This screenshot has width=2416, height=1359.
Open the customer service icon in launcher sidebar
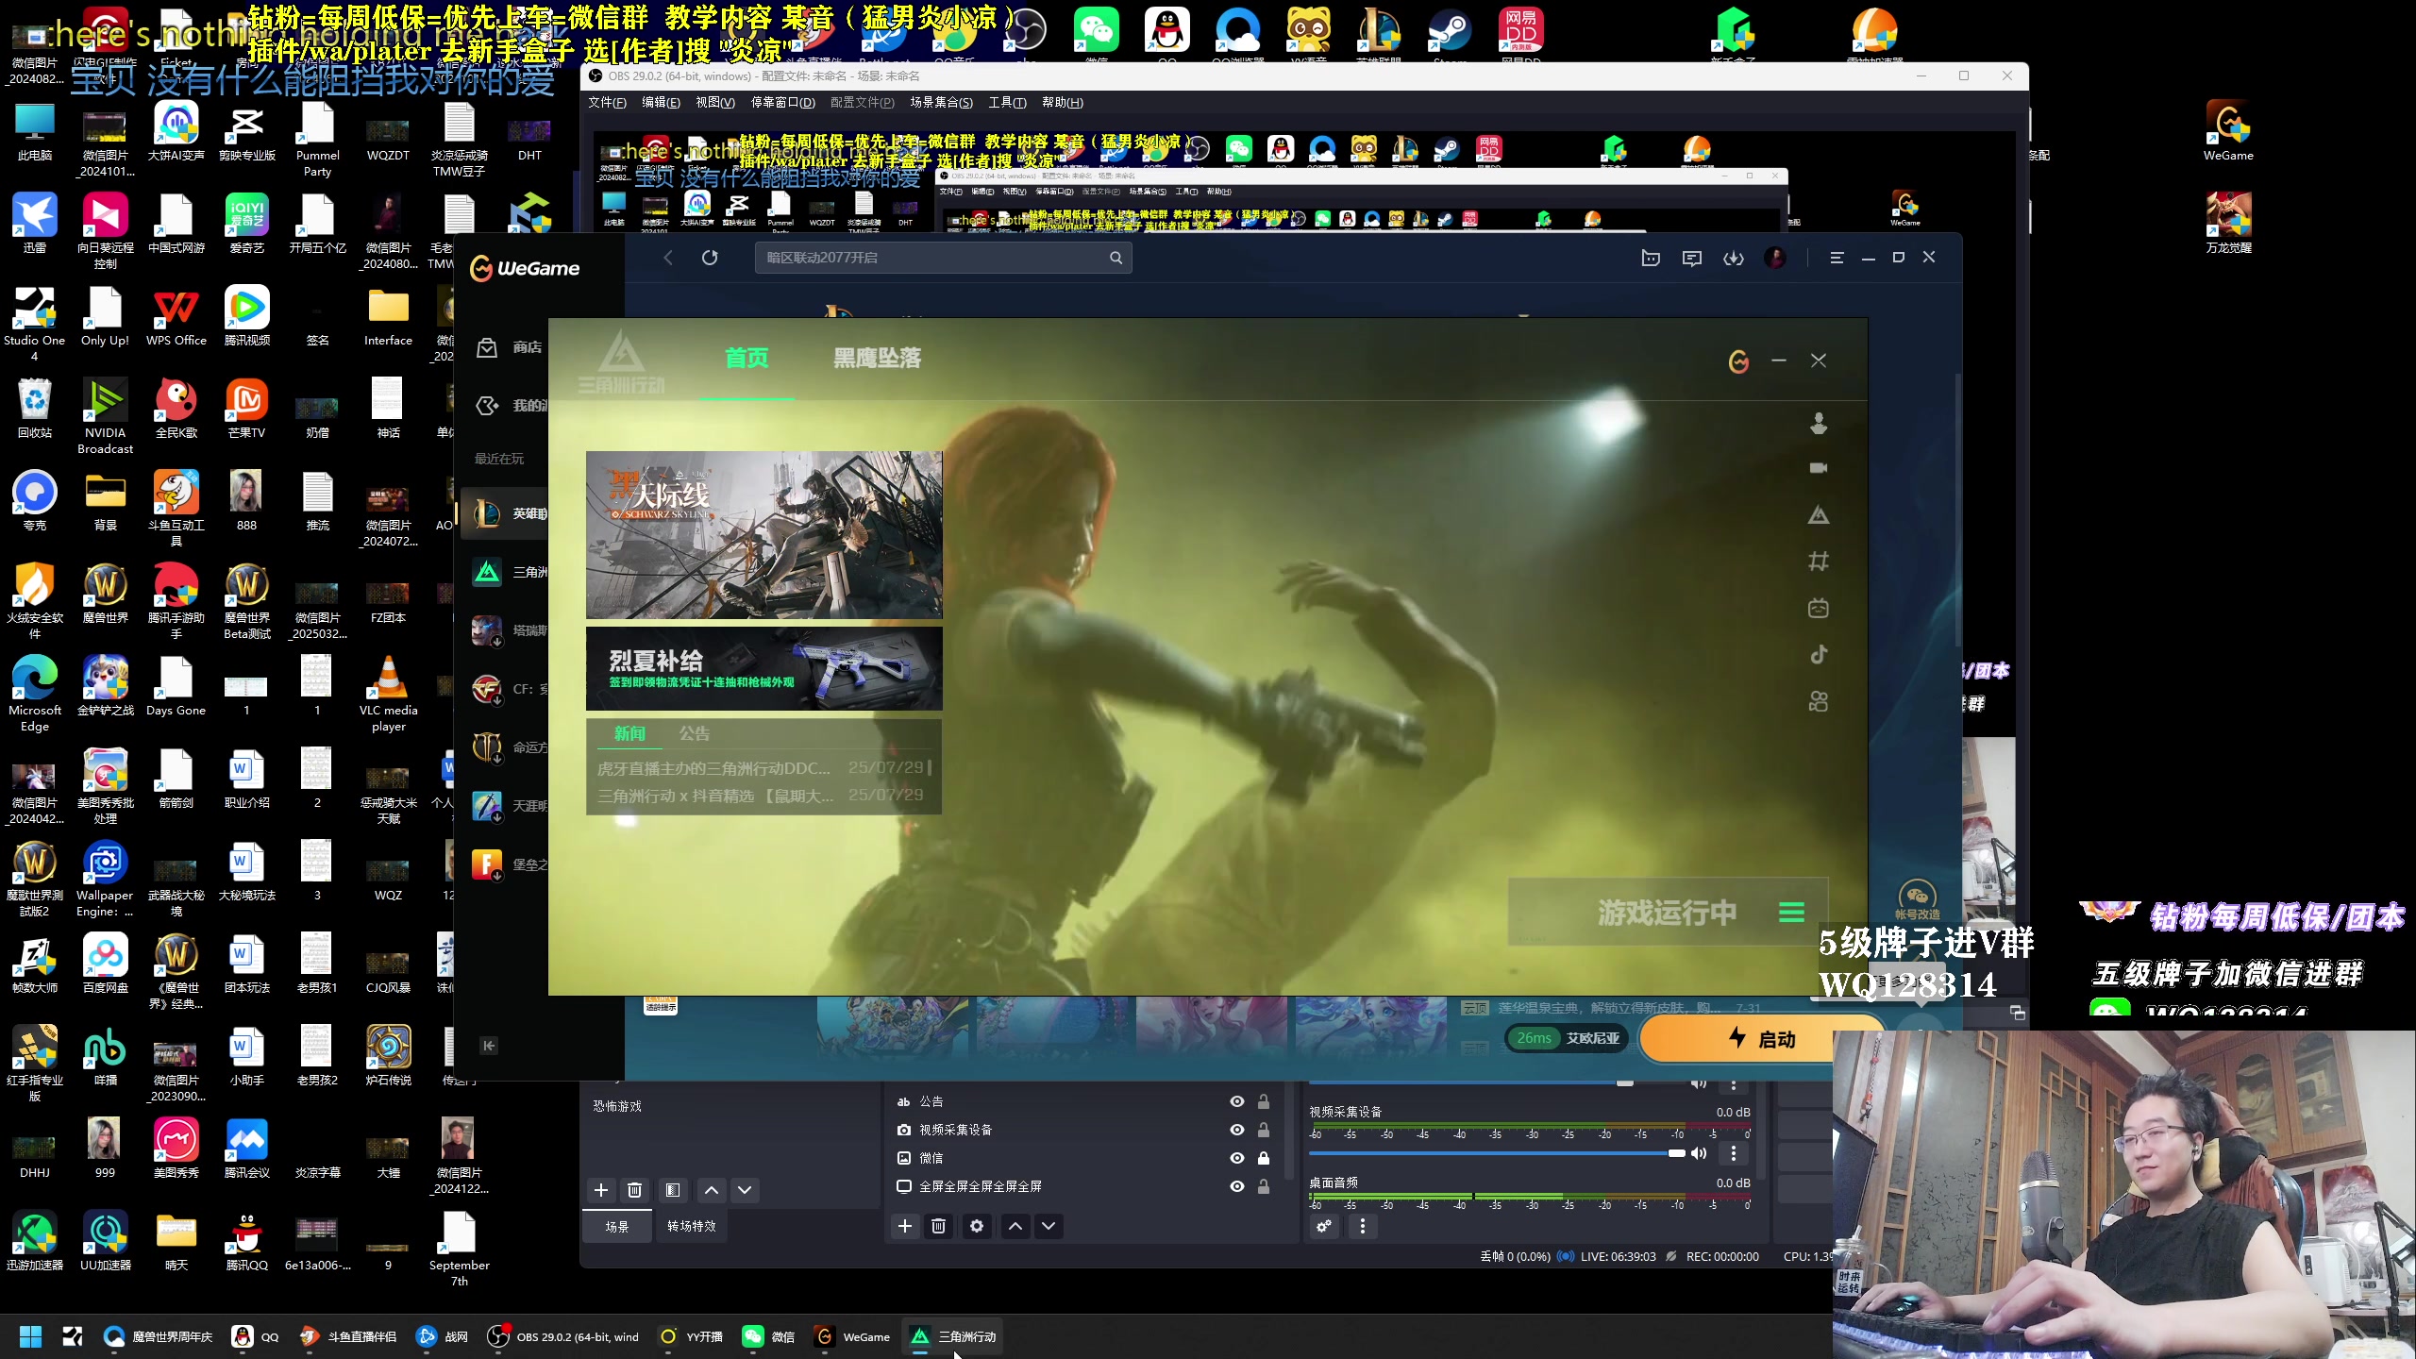(1819, 423)
